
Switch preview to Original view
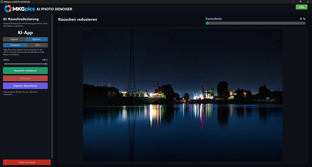pyautogui.click(x=14, y=39)
